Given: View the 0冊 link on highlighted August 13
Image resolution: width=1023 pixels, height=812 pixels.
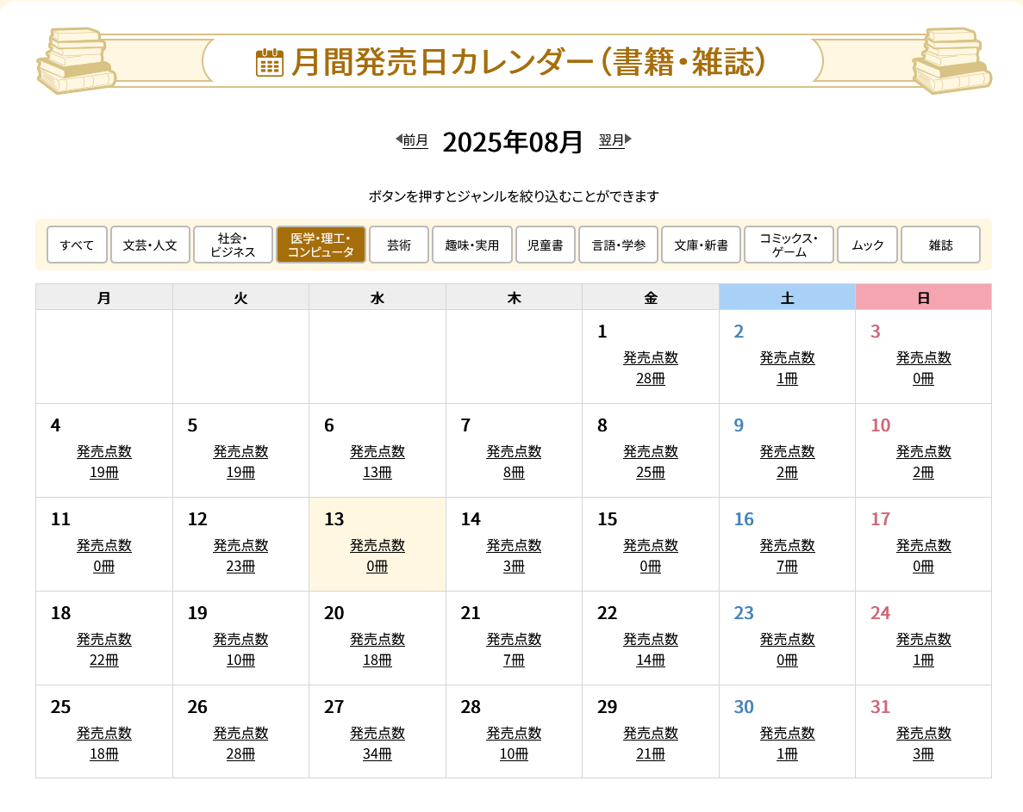Looking at the screenshot, I should [377, 567].
